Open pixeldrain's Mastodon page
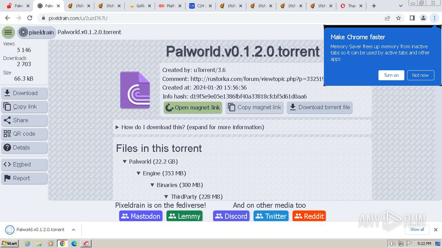The image size is (442, 248). click(141, 216)
